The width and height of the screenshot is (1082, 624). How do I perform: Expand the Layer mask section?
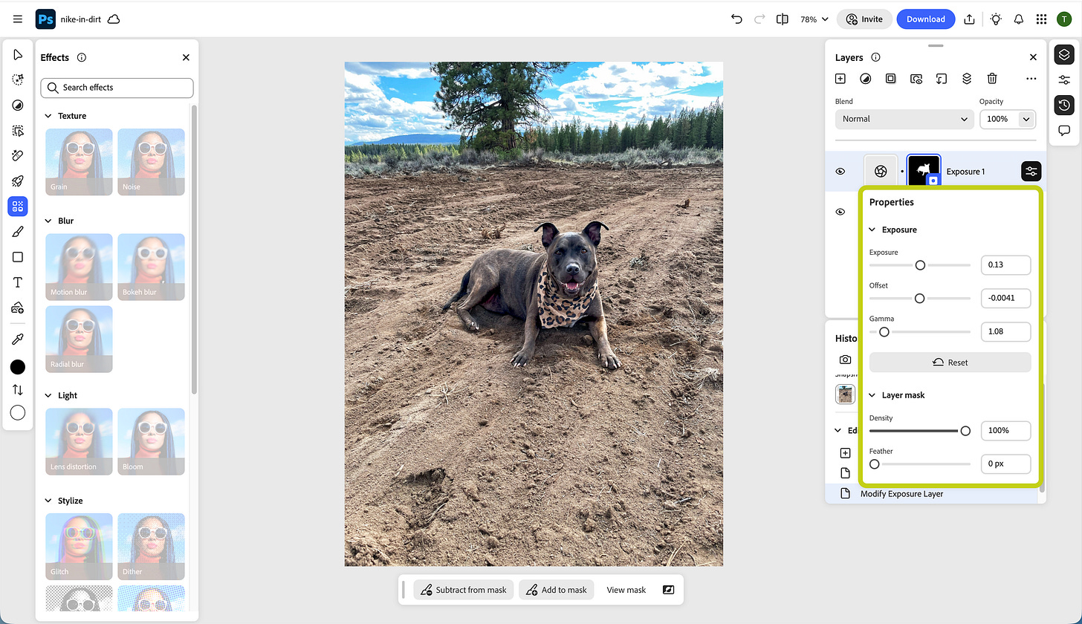click(872, 394)
